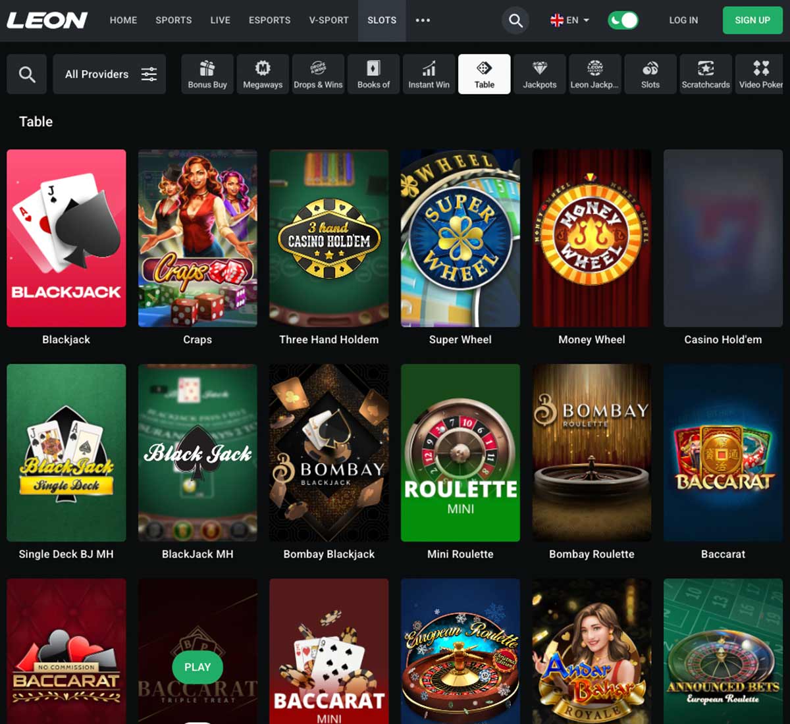
Task: Click the 'Baccarat' title under the thumbnail
Action: coord(723,554)
